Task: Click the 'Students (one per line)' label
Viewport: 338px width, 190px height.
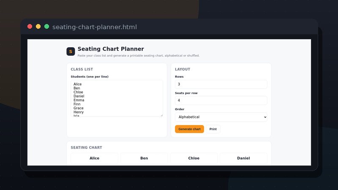Action: point(90,77)
